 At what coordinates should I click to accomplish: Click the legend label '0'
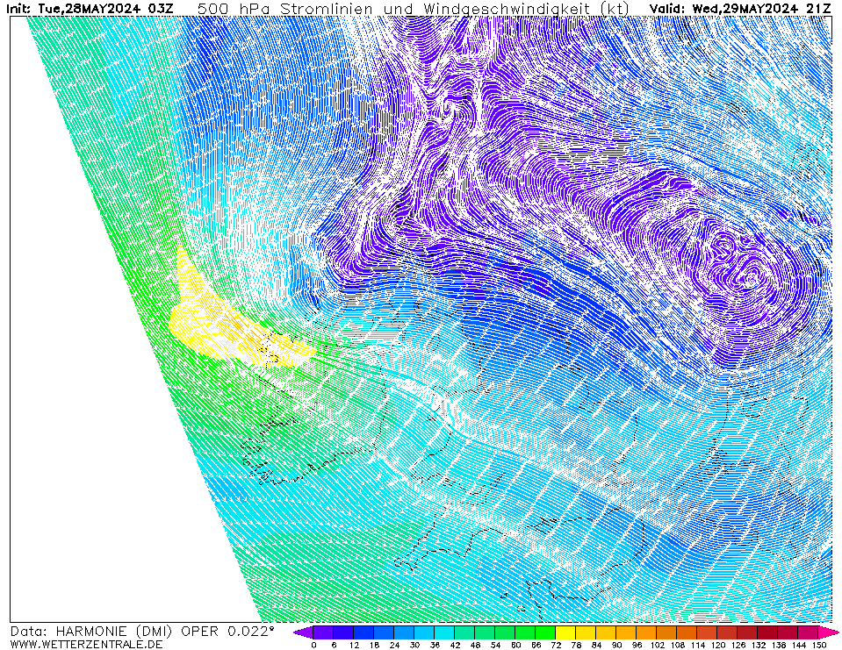coord(313,645)
